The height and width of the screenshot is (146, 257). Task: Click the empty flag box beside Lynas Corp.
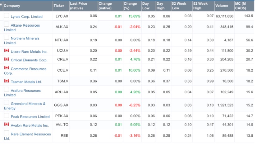(6, 15)
